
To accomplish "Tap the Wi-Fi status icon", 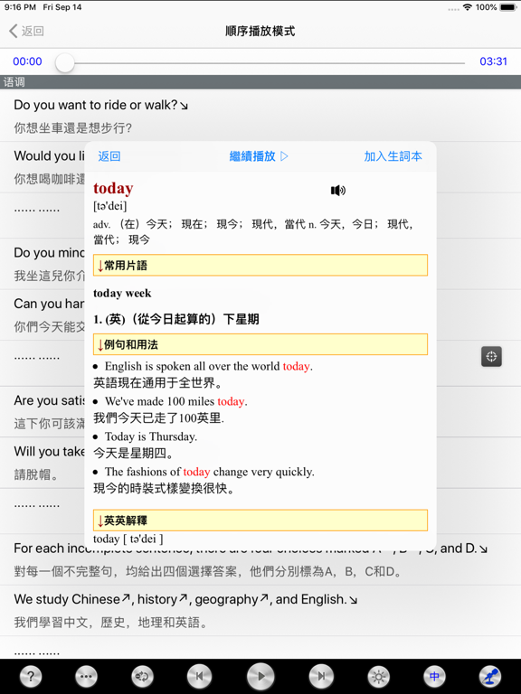I will (467, 7).
